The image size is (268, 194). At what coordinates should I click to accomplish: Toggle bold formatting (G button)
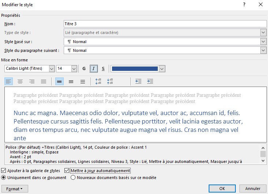84,69
